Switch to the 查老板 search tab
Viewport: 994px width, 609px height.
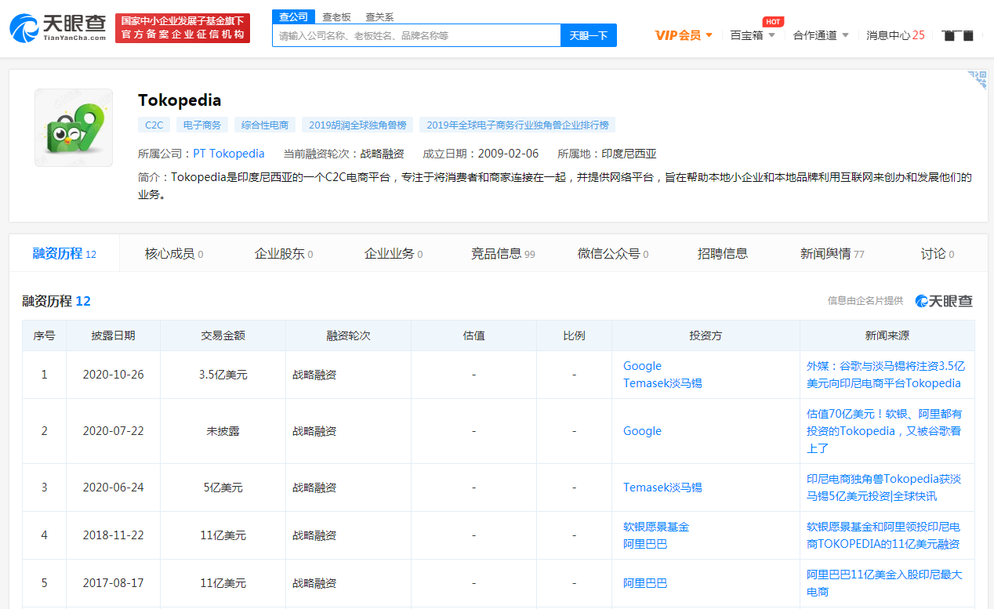(337, 16)
